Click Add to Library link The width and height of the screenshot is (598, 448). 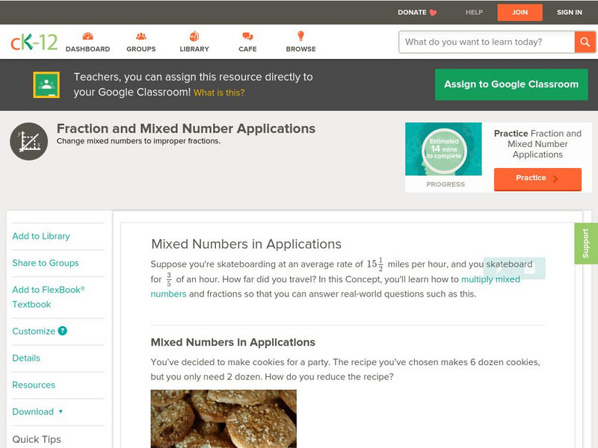(41, 236)
